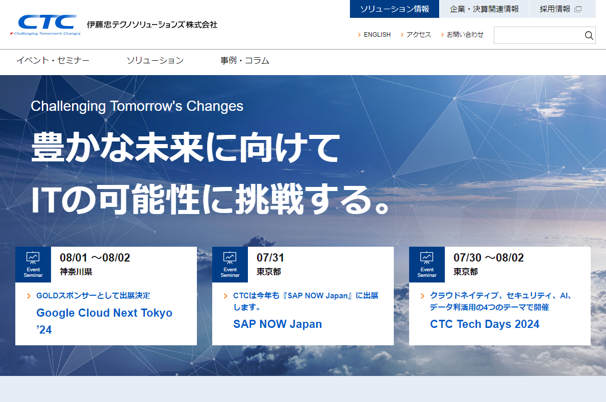Click into the site search text field

538,35
